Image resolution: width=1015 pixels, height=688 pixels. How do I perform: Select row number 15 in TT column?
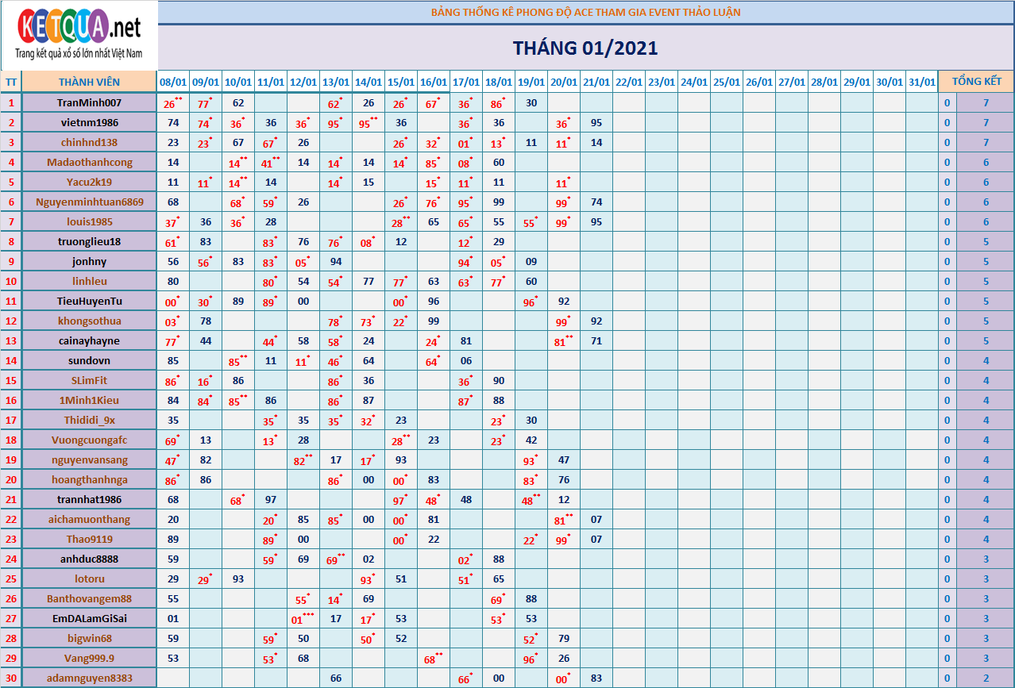tap(11, 380)
